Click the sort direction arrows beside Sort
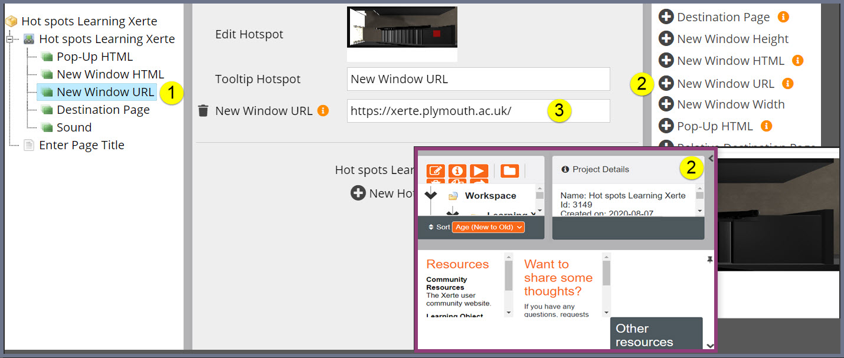 [431, 227]
